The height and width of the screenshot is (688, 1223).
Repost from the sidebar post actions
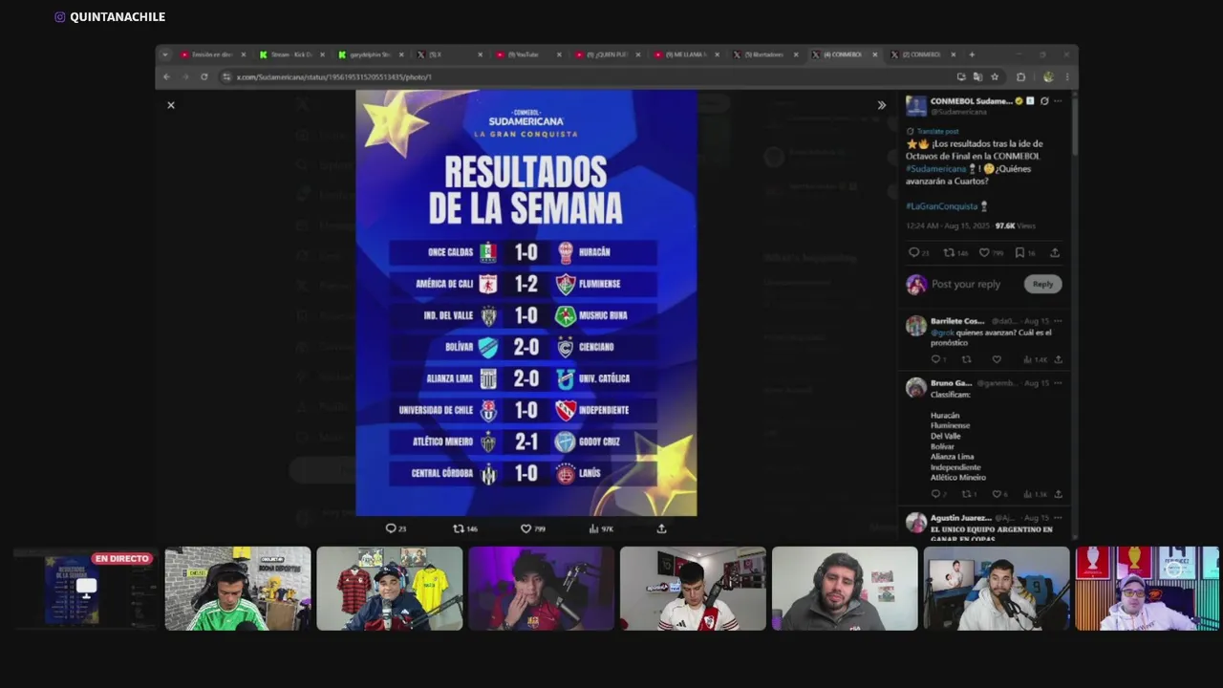point(949,252)
